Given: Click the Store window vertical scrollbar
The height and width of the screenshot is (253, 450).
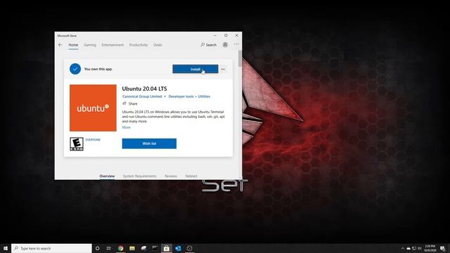Looking at the screenshot, I should [x=240, y=58].
